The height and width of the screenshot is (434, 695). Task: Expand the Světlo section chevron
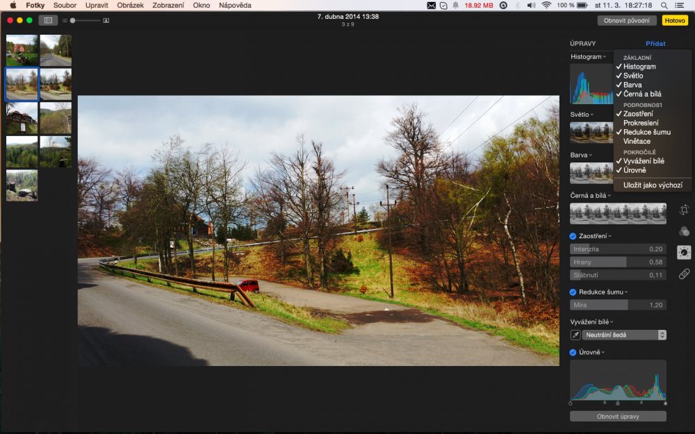tap(591, 115)
